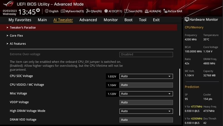Click the ReSize BAR icon
Screen dimensions: 223x126
click(165, 11)
